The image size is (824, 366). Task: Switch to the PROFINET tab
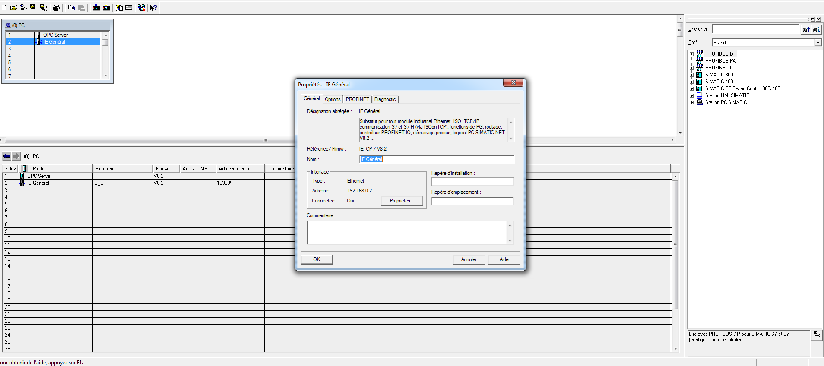click(x=357, y=99)
